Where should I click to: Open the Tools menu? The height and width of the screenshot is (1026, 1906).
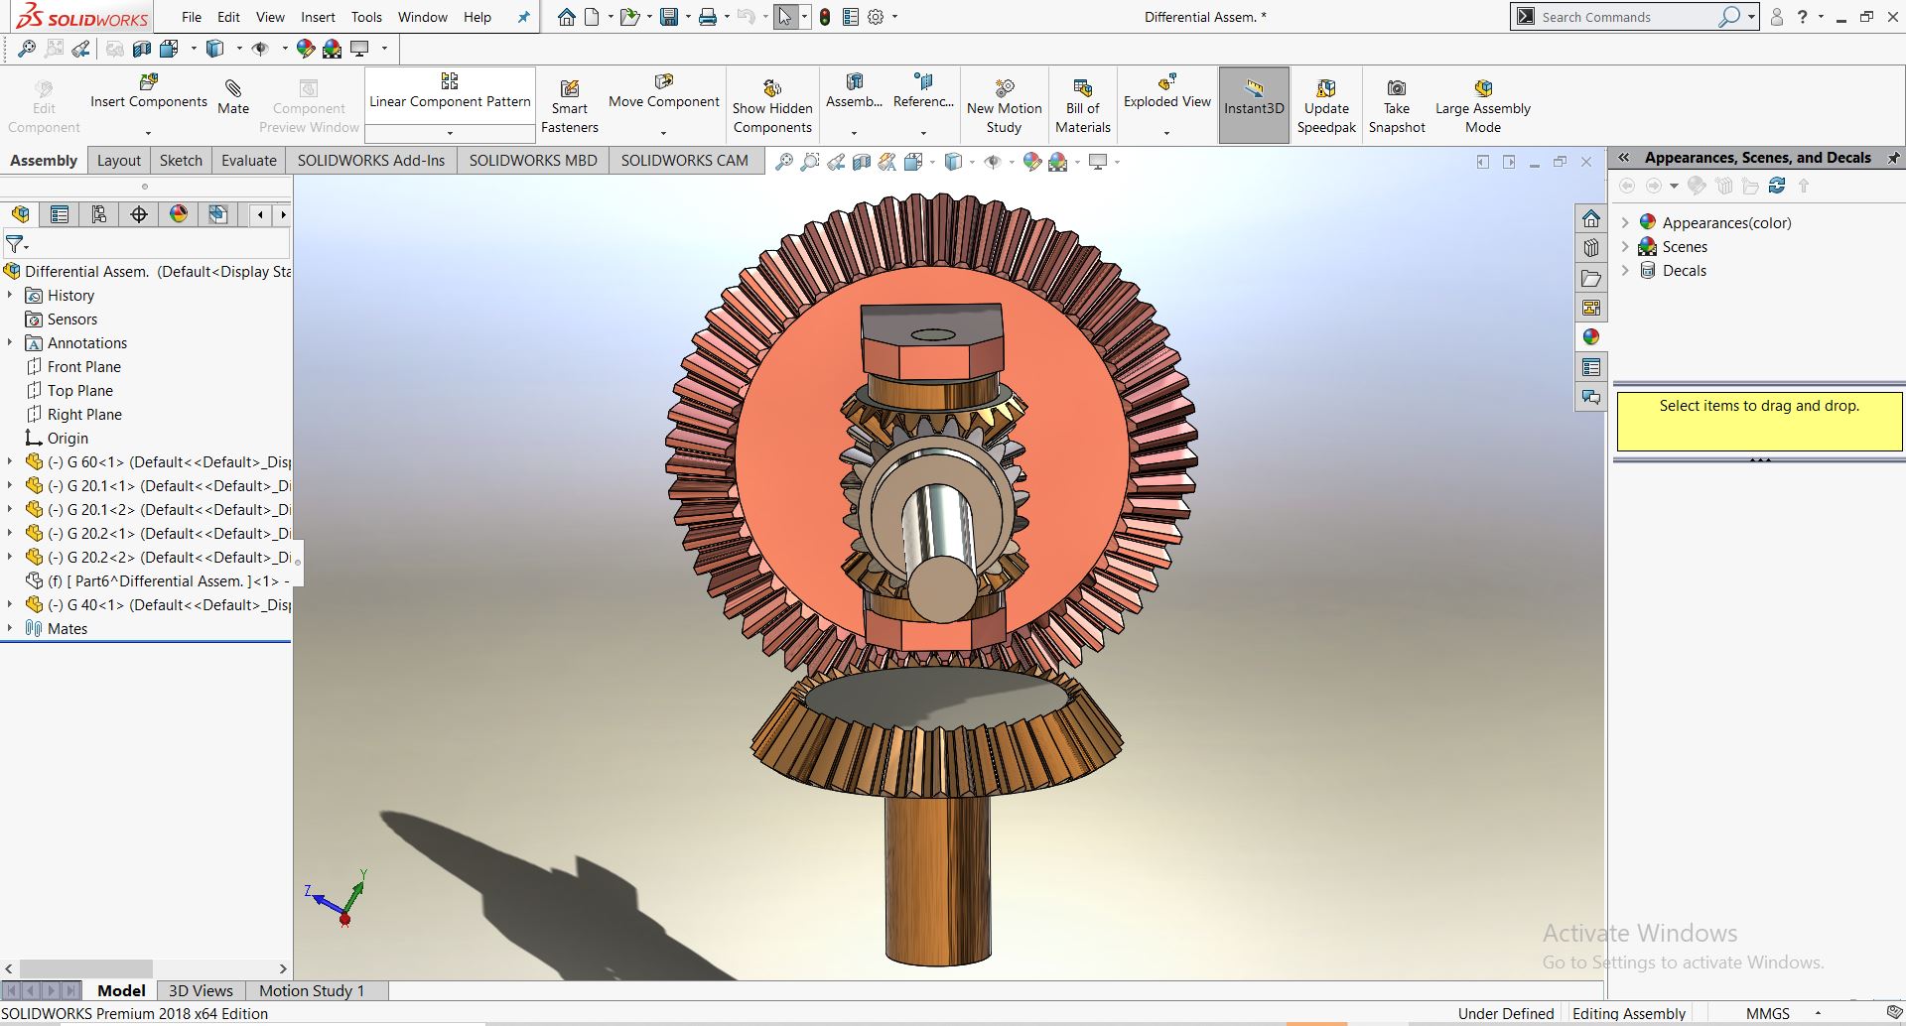pyautogui.click(x=366, y=17)
